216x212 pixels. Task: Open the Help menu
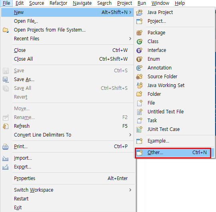click(x=180, y=3)
